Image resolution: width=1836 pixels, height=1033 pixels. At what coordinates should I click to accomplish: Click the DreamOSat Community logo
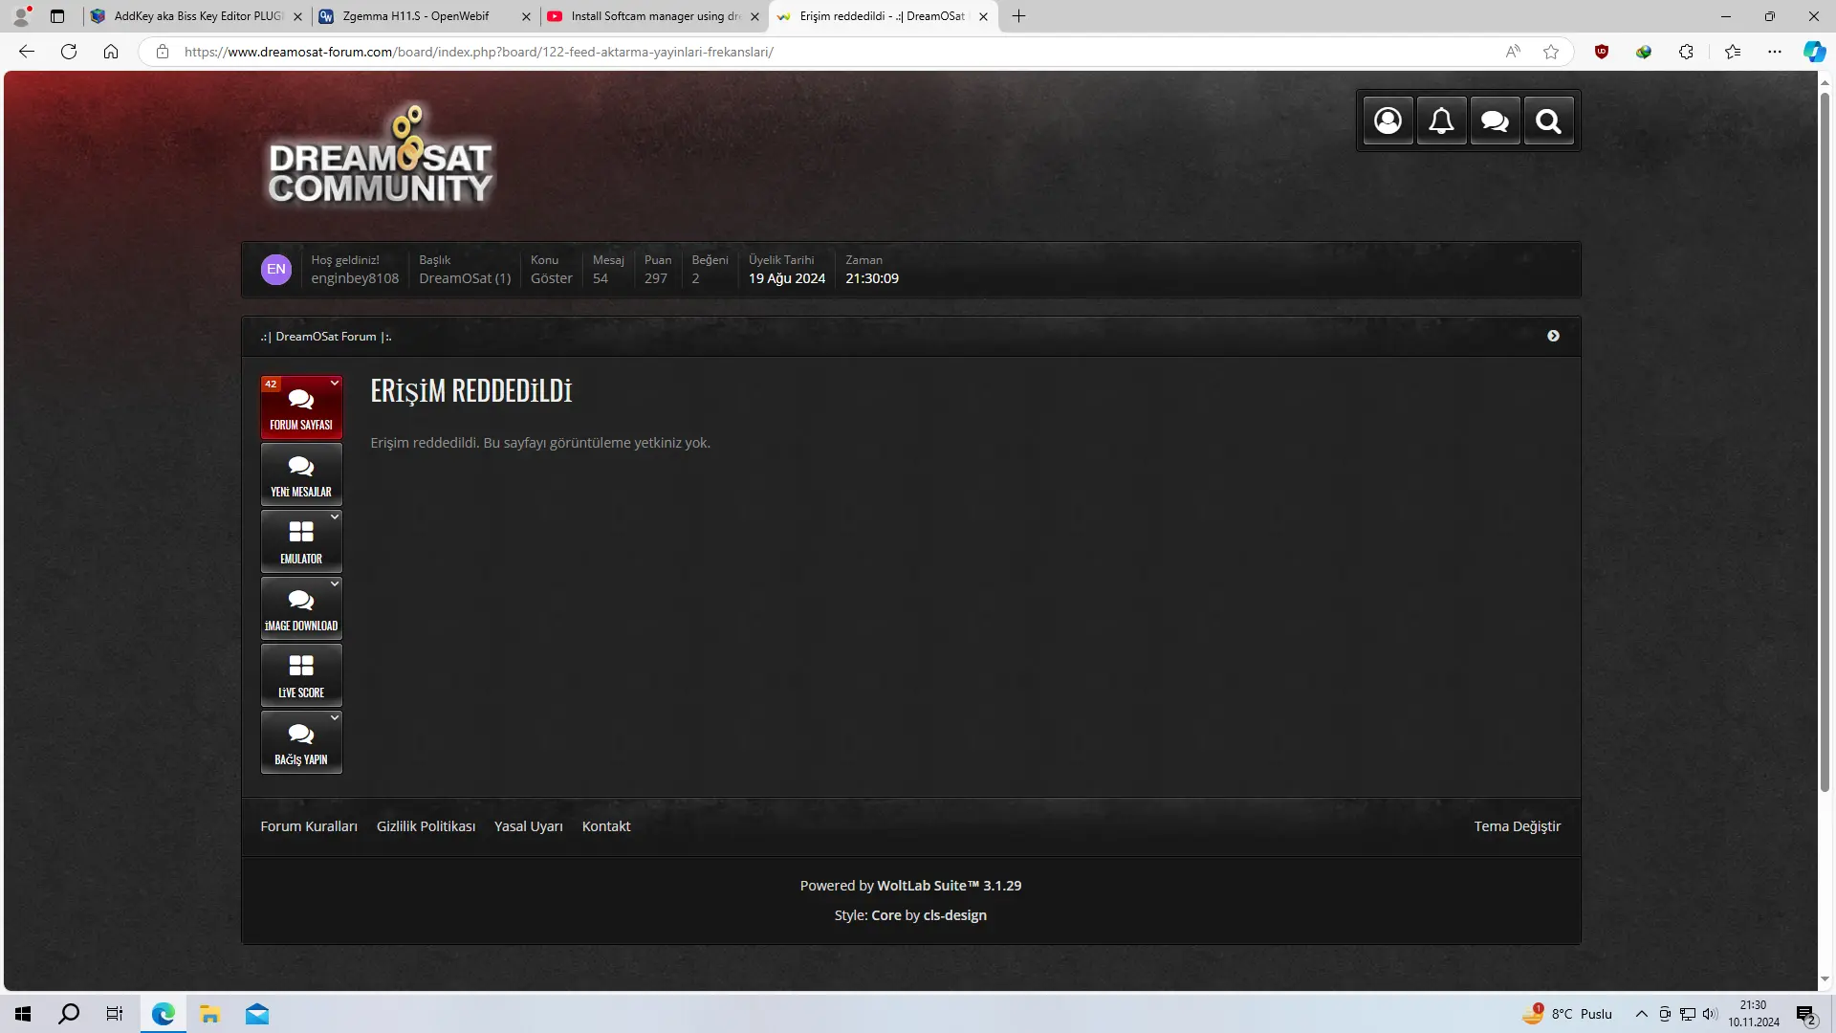[x=381, y=156]
